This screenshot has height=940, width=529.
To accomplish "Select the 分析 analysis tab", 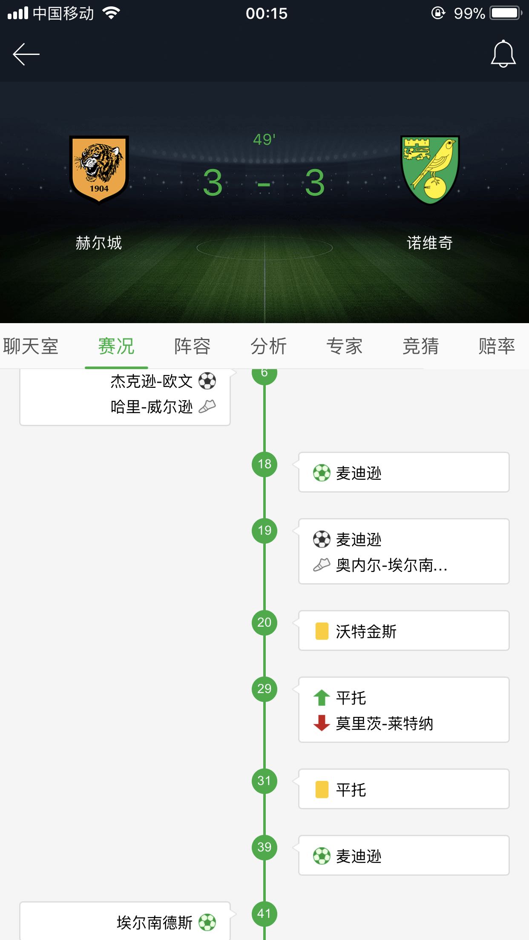I will coord(268,346).
